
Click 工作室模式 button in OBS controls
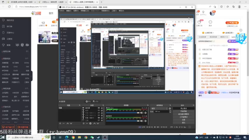[184, 117]
